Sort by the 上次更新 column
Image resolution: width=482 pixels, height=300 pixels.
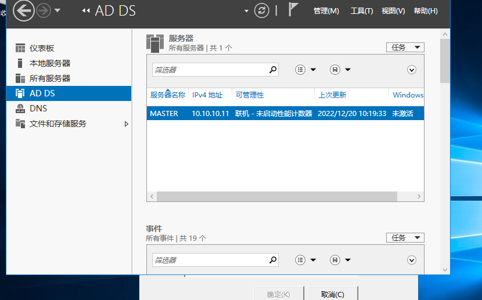332,95
